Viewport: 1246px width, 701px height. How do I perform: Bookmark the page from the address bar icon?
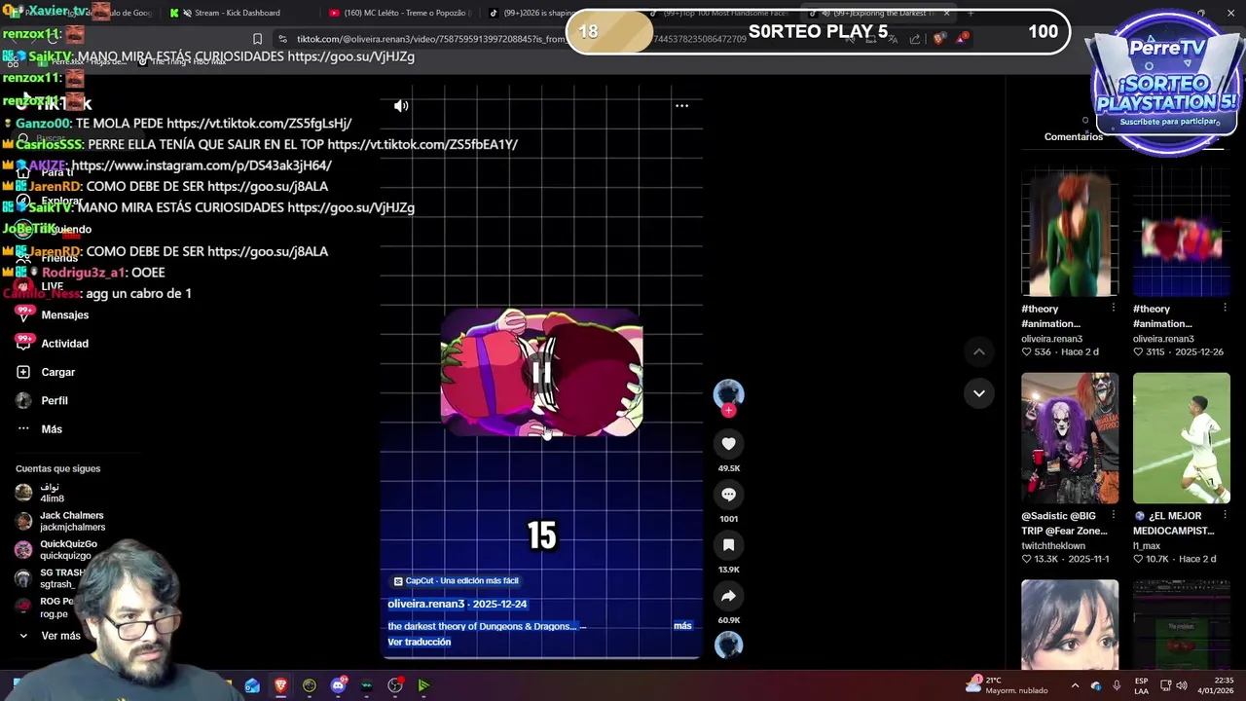tap(257, 39)
